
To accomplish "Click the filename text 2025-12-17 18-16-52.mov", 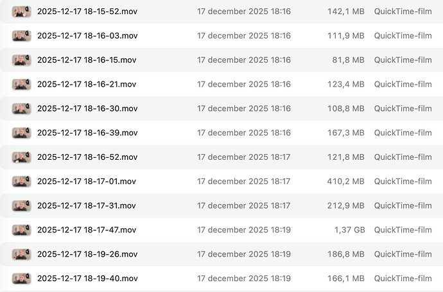I will pyautogui.click(x=87, y=157).
